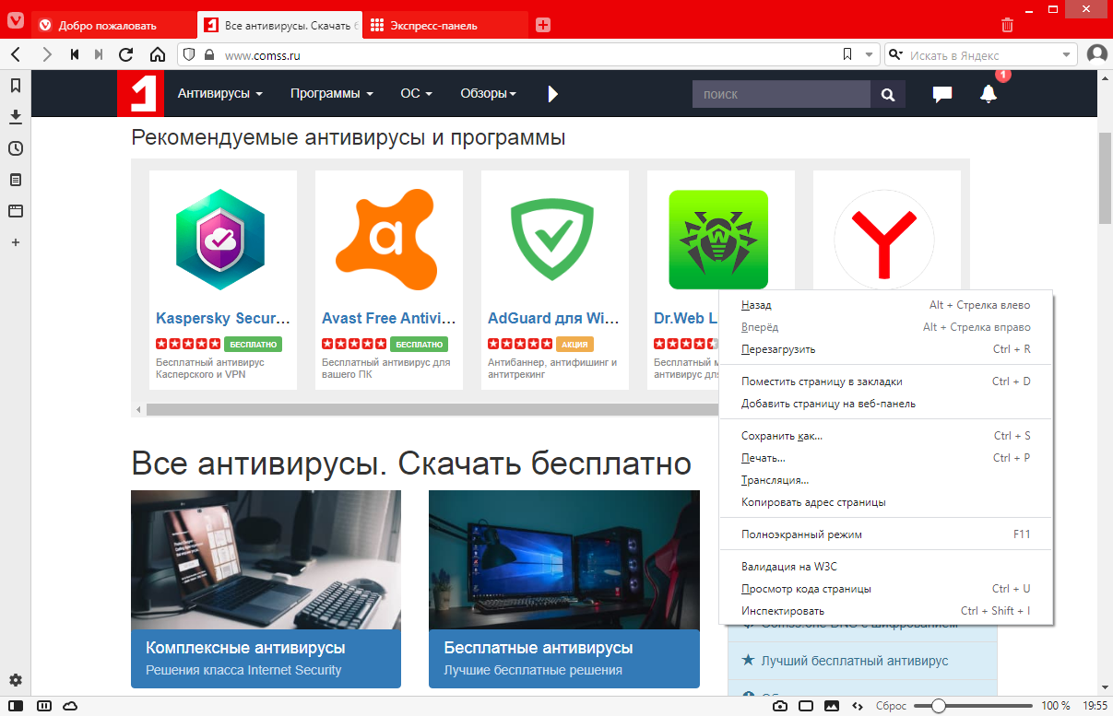Open sync status cloud icon
This screenshot has width=1113, height=716.
pos(71,706)
